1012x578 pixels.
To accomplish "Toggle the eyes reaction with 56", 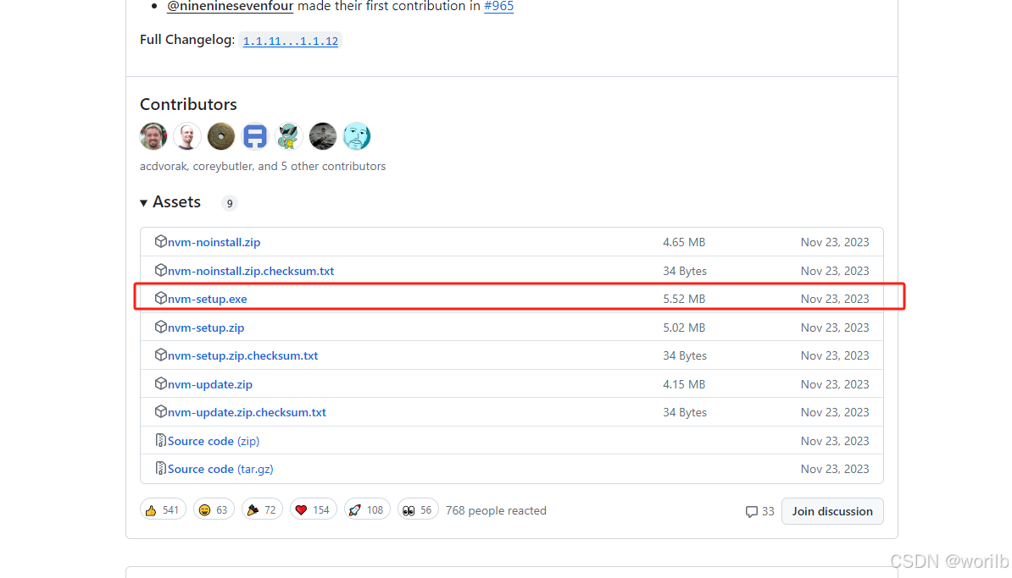I will click(418, 509).
